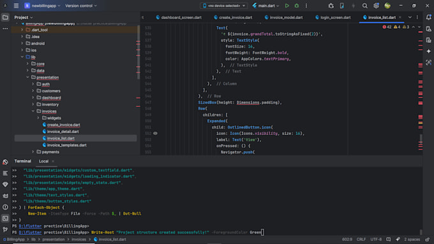This screenshot has width=434, height=244.
Task: Open Flutter Inspector sidebar icon
Action: [x=428, y=62]
